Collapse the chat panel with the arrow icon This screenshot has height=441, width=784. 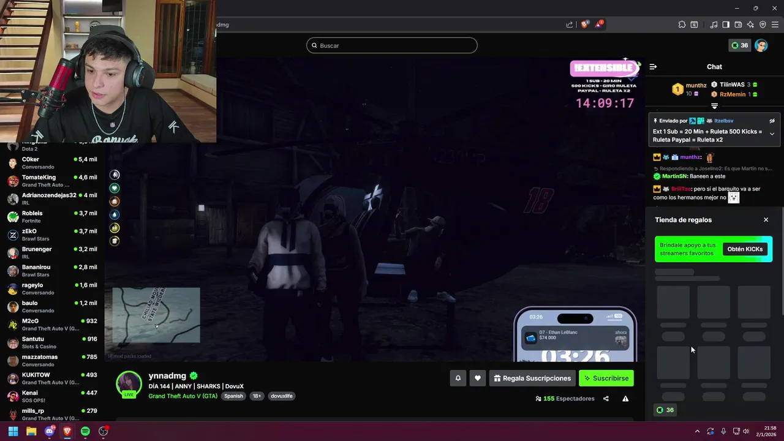(x=653, y=67)
